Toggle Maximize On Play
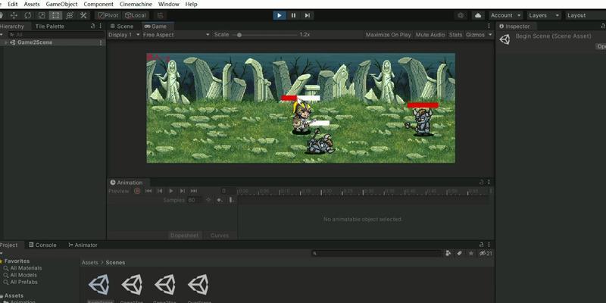 pos(389,35)
